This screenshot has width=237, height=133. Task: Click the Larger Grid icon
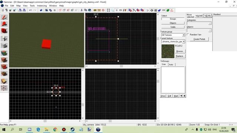pos(14,10)
